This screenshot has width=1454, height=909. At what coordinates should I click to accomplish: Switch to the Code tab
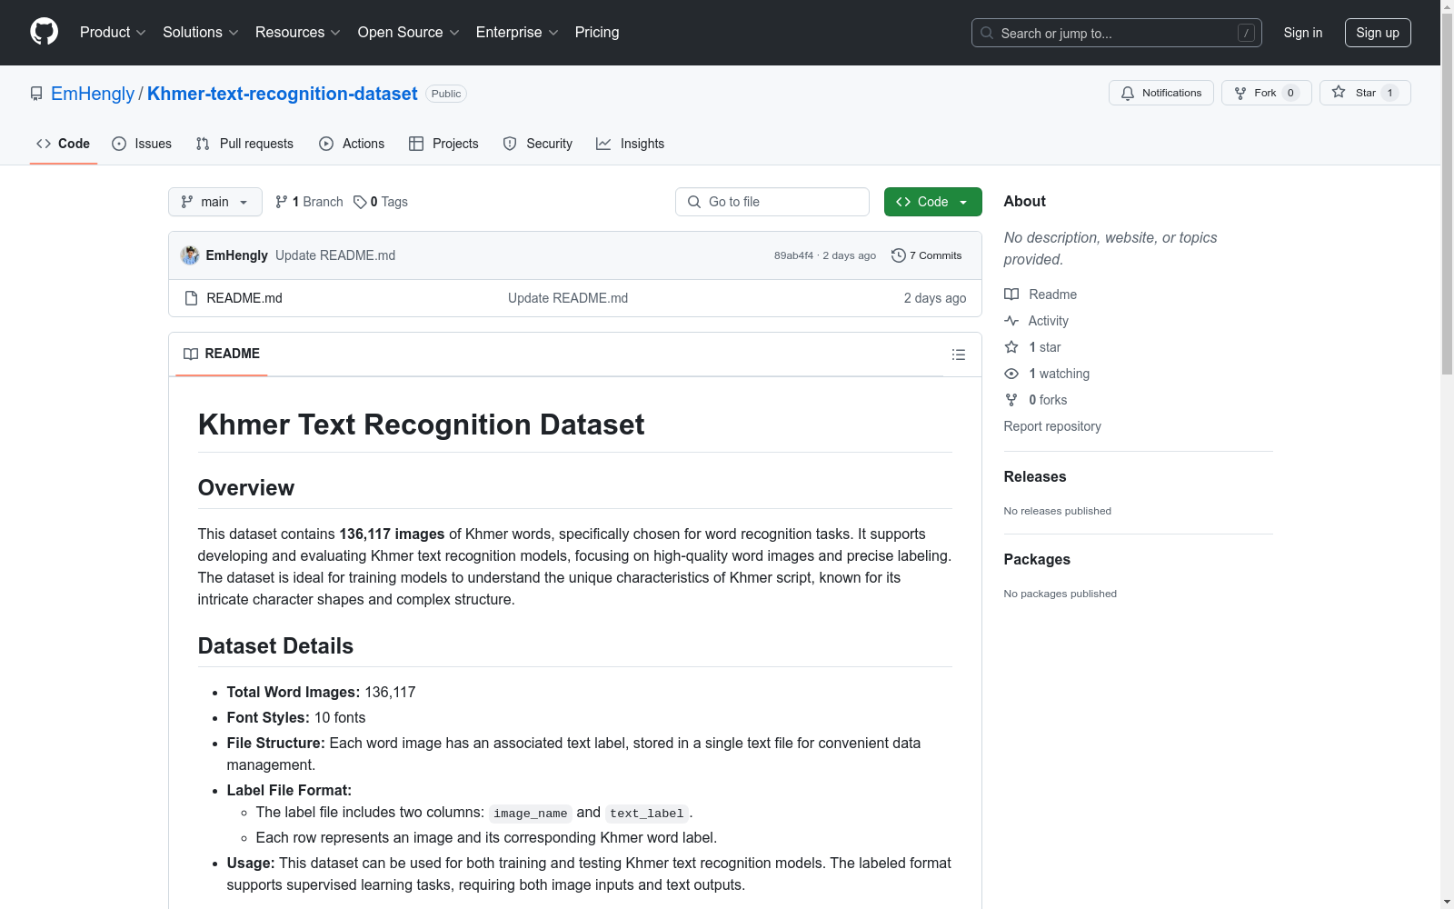point(64,144)
